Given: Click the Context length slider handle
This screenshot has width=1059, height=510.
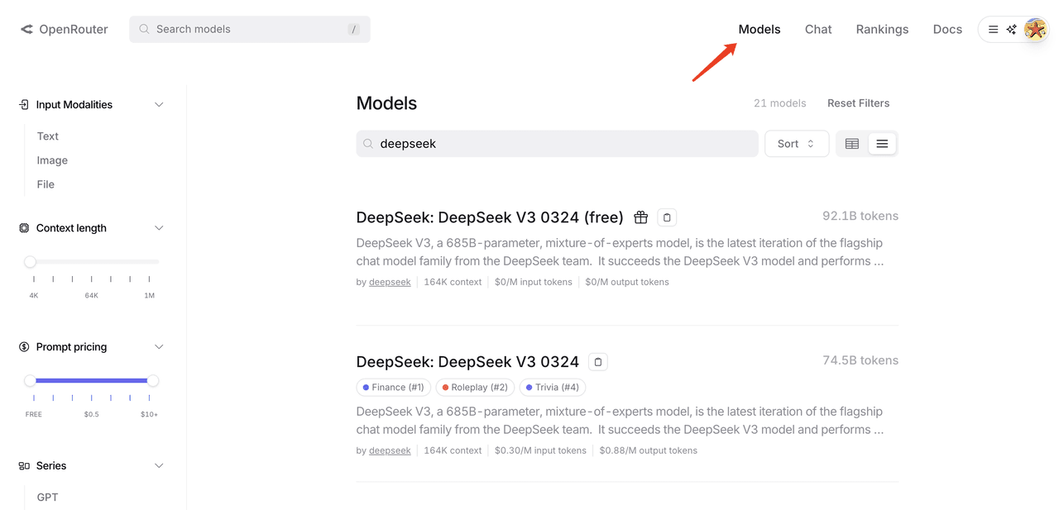Looking at the screenshot, I should pos(31,262).
